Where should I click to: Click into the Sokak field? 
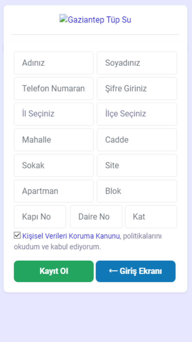pyautogui.click(x=53, y=165)
